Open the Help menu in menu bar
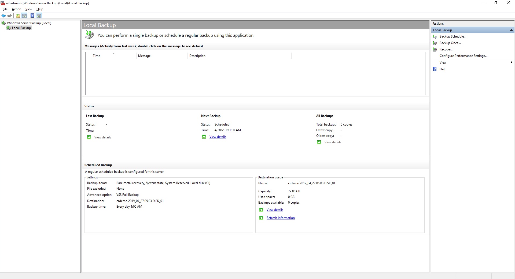 click(40, 9)
